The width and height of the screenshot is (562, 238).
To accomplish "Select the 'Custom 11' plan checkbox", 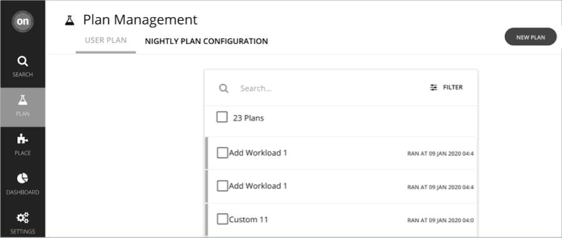I will [223, 219].
